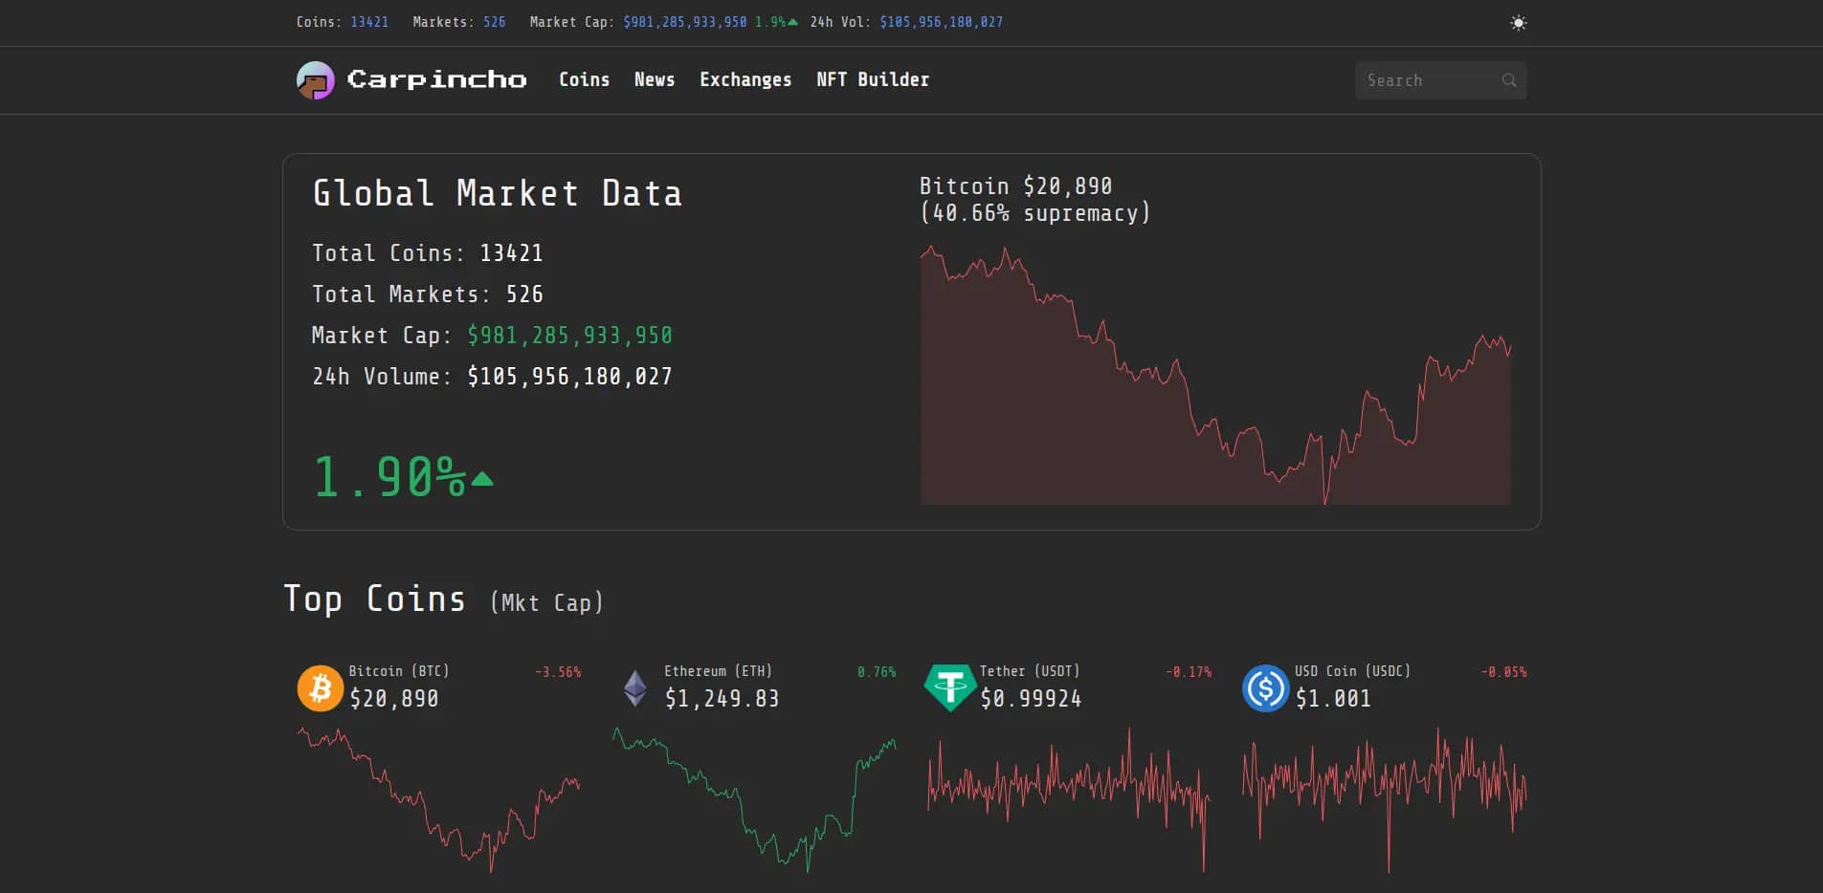This screenshot has height=893, width=1823.
Task: Click the top bar Coins: 13421 value
Action: coord(369,22)
